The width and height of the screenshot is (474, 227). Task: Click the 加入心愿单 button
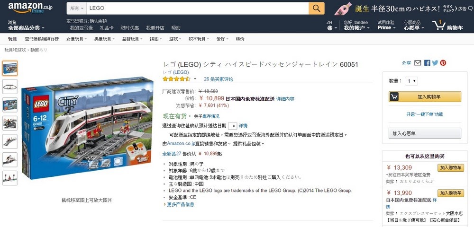pos(425,133)
